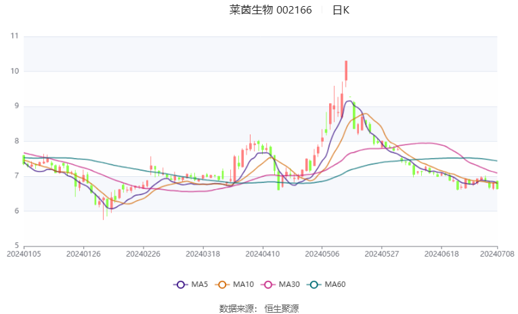Click x-axis date label 20240506
The width and height of the screenshot is (518, 314).
[322, 254]
